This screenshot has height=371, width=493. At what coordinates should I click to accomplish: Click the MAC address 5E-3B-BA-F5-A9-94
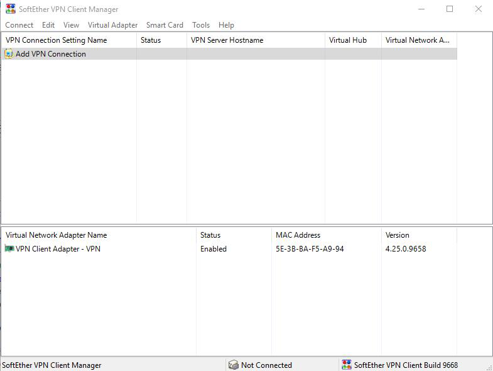click(310, 249)
